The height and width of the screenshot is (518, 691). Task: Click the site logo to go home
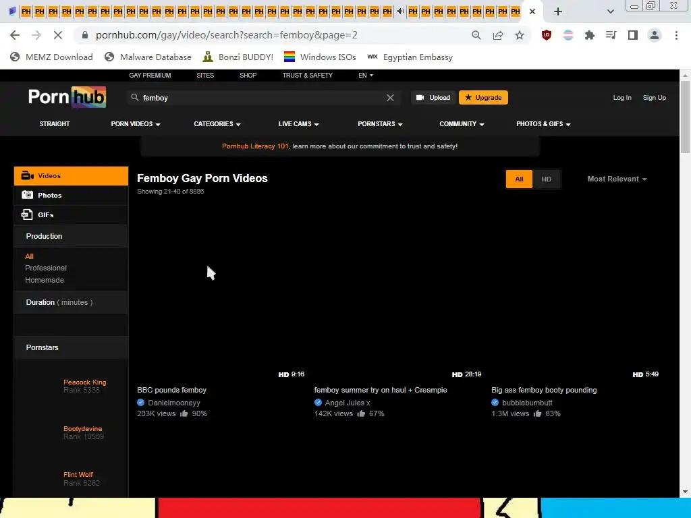(67, 97)
